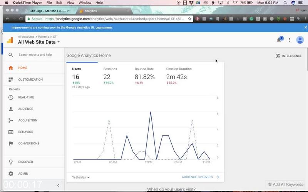Open the three-dot more options menu
Image resolution: width=308 pixels, height=192 pixels.
click(290, 40)
